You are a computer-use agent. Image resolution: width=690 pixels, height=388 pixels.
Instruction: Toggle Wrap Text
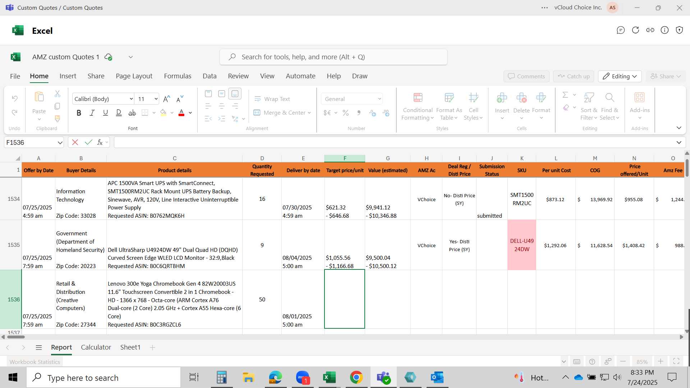point(272,99)
